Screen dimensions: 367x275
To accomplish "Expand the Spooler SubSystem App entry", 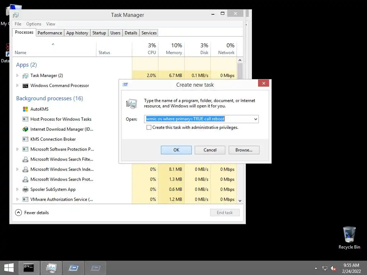I will pos(17,189).
